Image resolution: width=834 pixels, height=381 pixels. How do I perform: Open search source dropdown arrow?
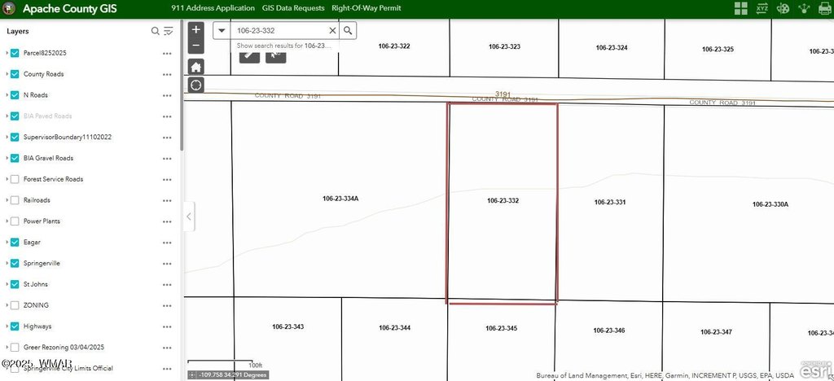[x=222, y=30]
